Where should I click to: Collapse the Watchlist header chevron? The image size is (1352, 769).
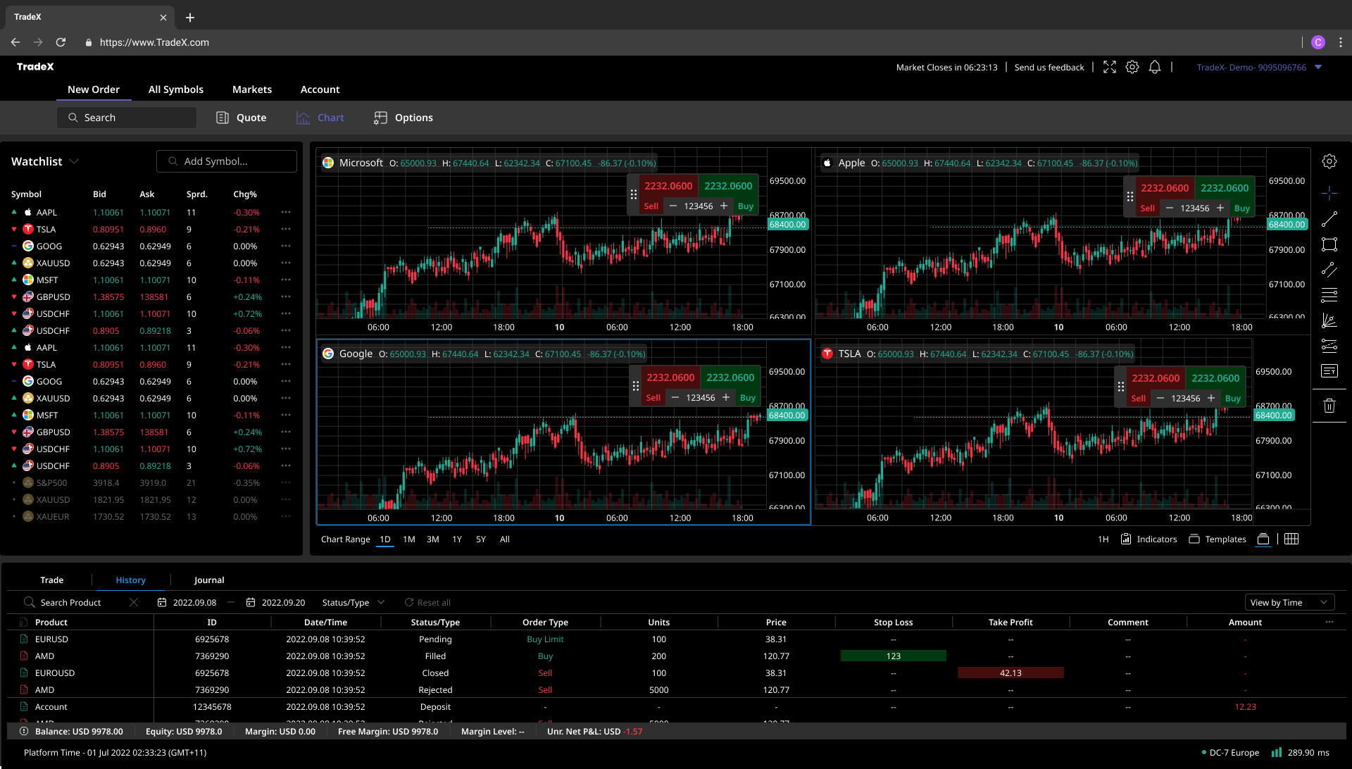click(75, 161)
